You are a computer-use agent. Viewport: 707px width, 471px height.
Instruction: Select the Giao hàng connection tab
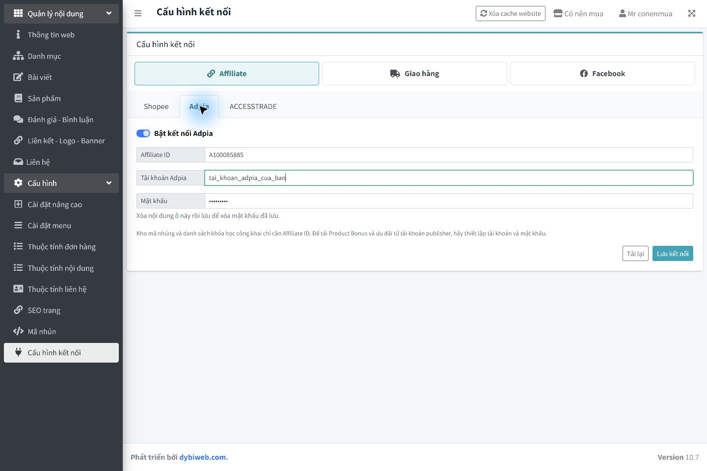click(414, 74)
